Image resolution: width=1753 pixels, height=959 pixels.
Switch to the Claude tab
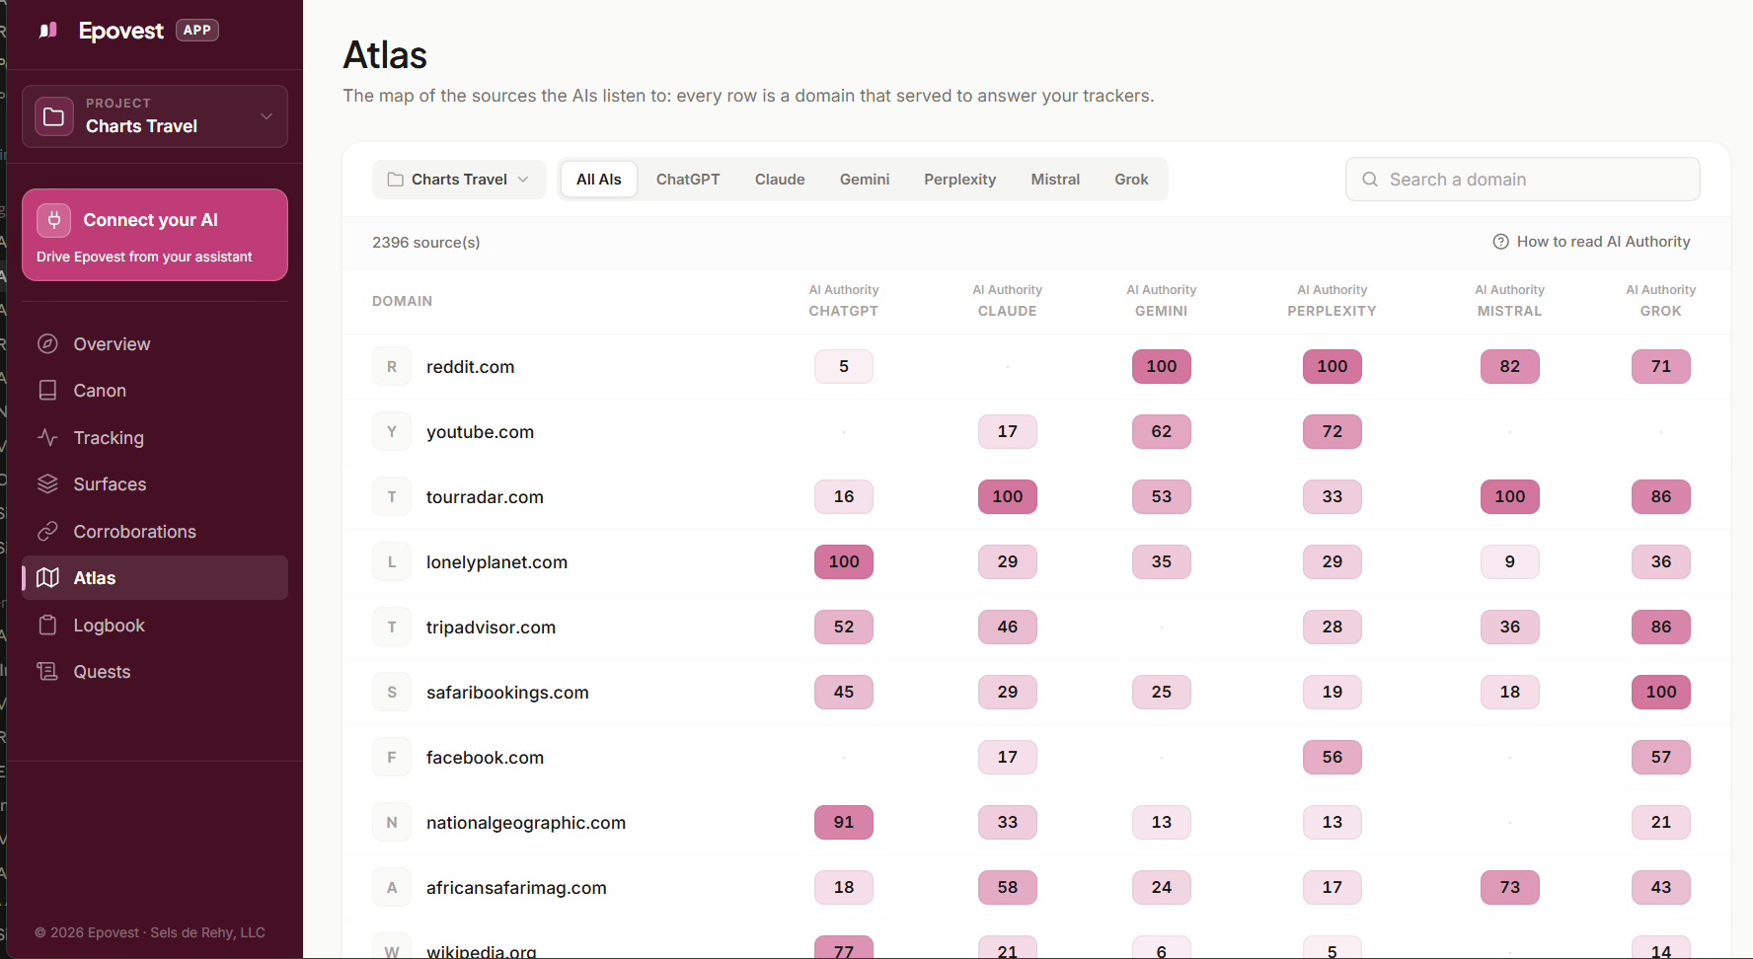pyautogui.click(x=780, y=180)
